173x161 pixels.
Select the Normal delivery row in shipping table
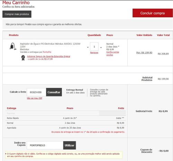66,123
